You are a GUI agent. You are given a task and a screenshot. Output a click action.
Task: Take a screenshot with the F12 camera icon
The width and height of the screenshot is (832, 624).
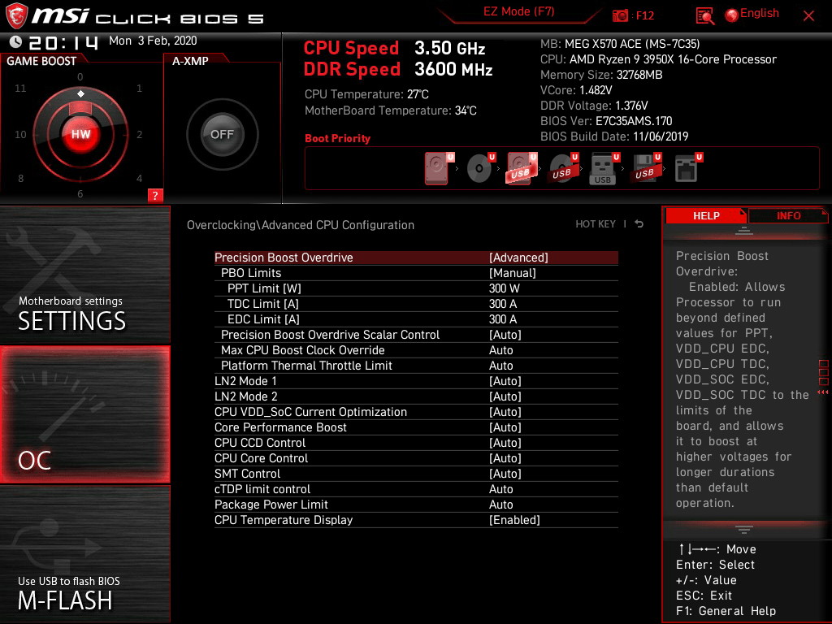(x=620, y=15)
